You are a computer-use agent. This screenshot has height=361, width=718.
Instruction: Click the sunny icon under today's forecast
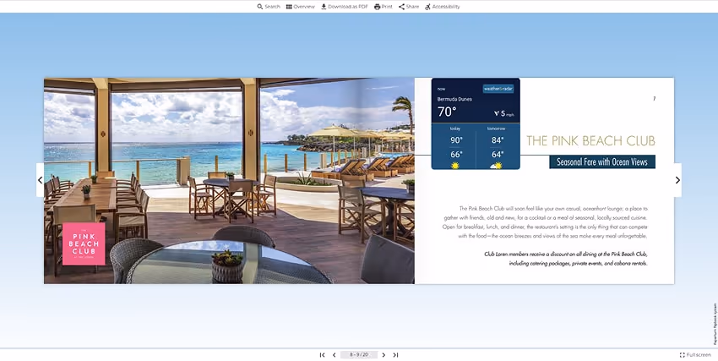tap(454, 166)
